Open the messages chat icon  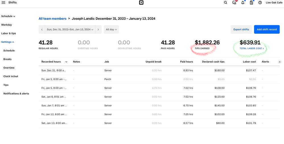pyautogui.click(x=234, y=3)
